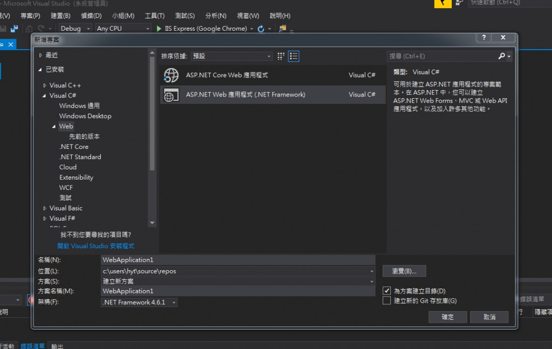Select the Windows 通用 tree item
552x349 pixels.
(79, 106)
